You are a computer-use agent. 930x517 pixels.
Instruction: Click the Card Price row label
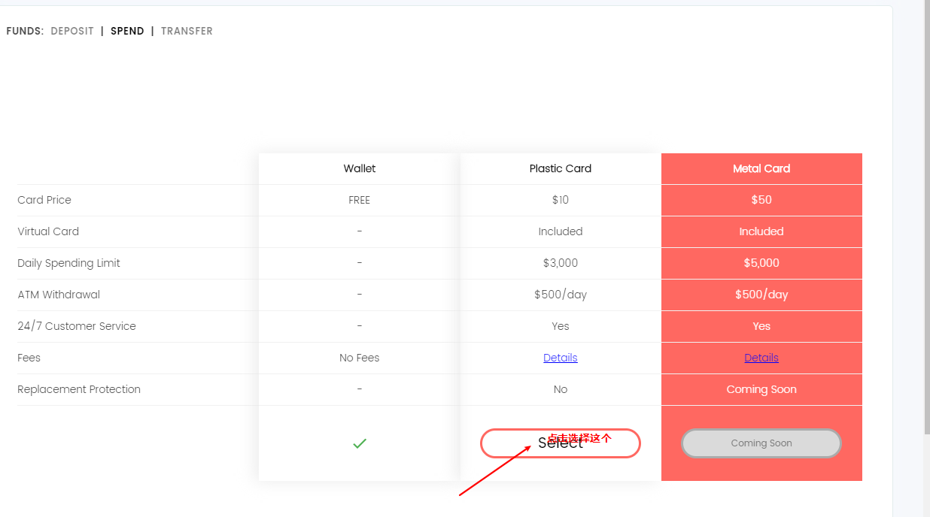[x=44, y=200]
